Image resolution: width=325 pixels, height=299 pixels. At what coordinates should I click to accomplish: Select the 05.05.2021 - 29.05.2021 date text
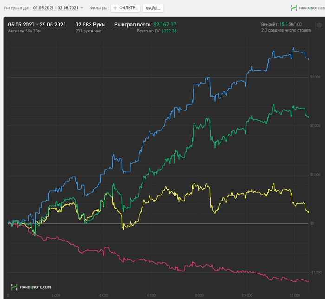coord(37,25)
